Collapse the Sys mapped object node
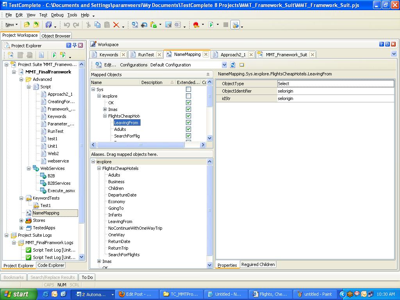 (x=93, y=89)
